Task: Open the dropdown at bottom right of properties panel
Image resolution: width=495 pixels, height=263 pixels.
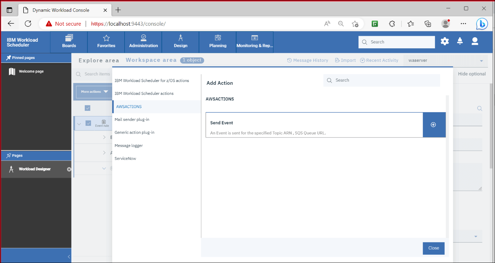Action: click(476, 237)
